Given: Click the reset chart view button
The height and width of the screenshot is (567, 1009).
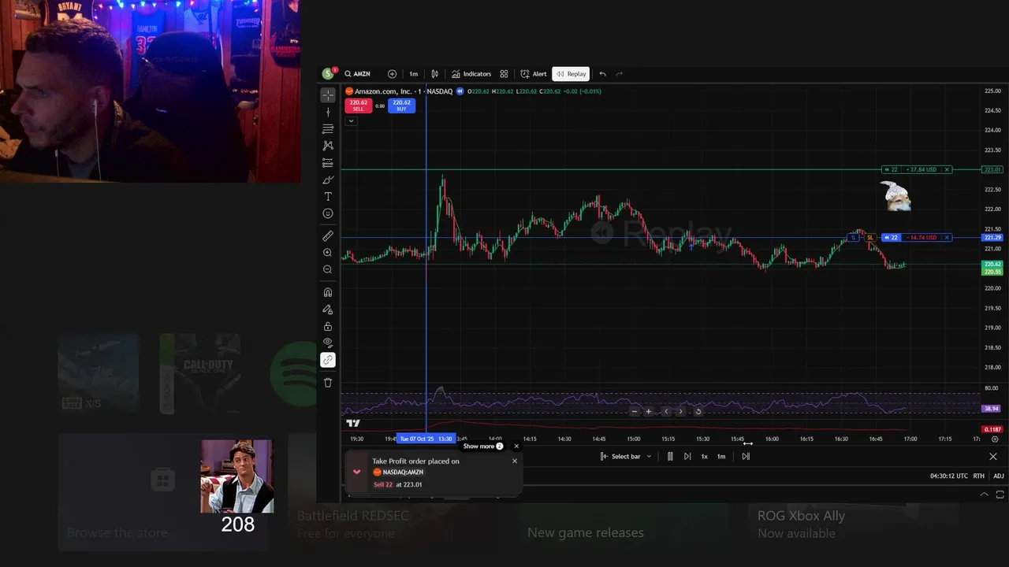Looking at the screenshot, I should tap(698, 411).
